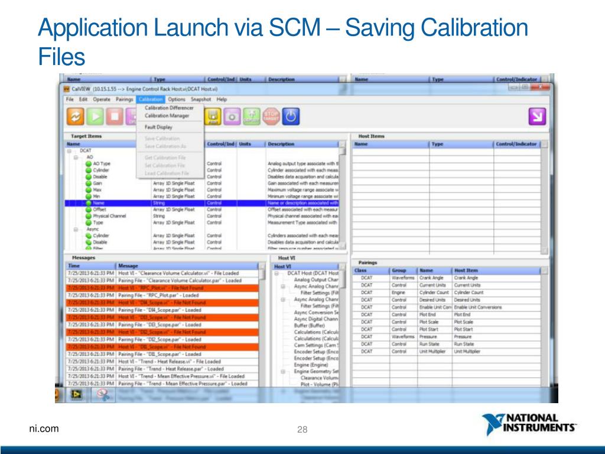This screenshot has width=605, height=454.
Task: Click the blue power button icon
Action: click(x=290, y=116)
